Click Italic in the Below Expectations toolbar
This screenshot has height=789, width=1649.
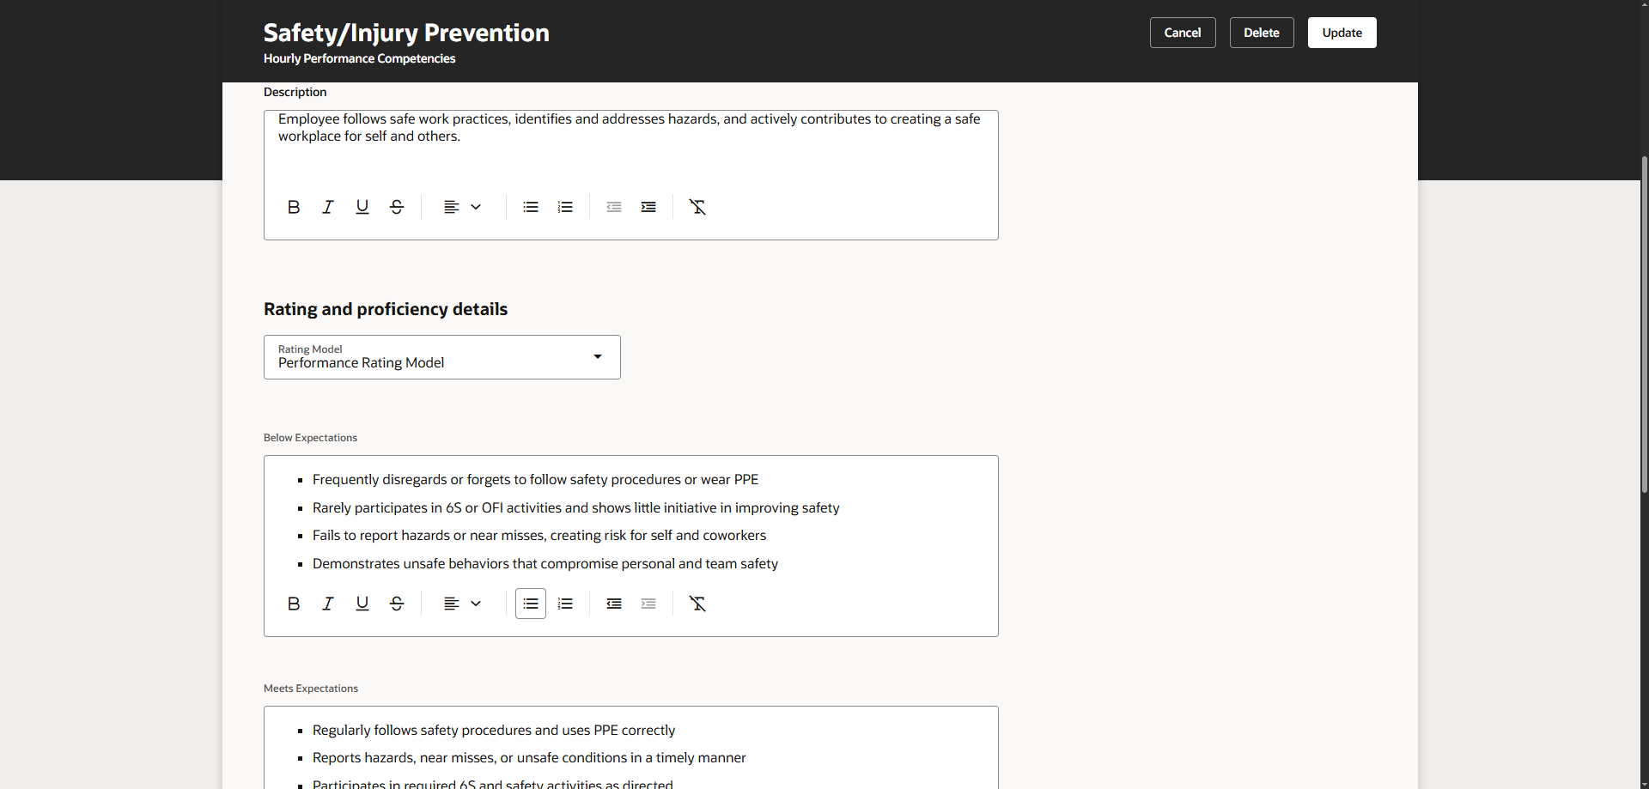tap(328, 604)
